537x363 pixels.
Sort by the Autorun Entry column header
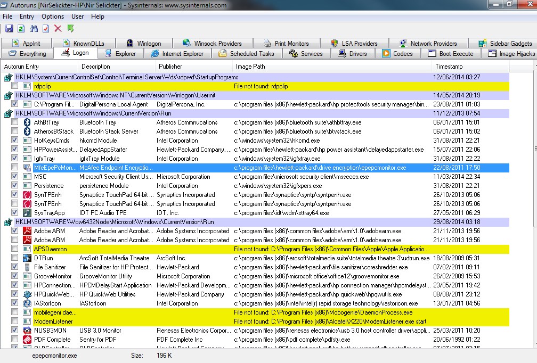click(x=40, y=67)
